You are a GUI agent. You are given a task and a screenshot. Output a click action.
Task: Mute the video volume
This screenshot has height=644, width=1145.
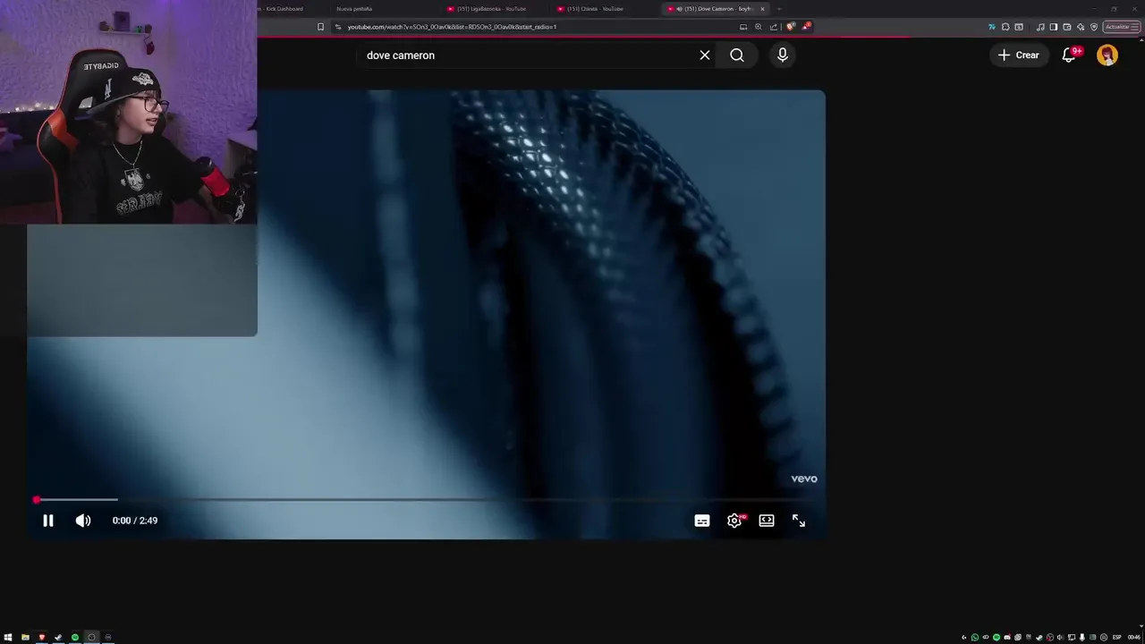click(x=83, y=521)
